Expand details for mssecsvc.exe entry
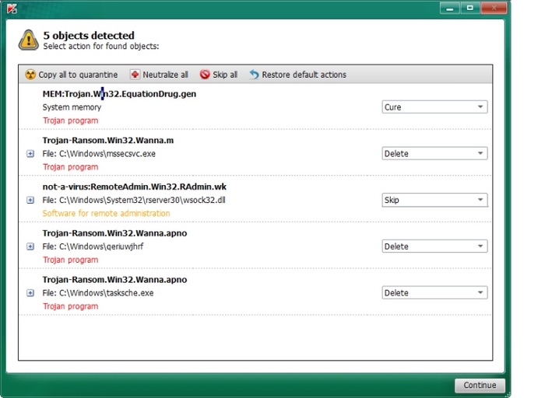Image resolution: width=545 pixels, height=398 pixels. click(x=30, y=153)
